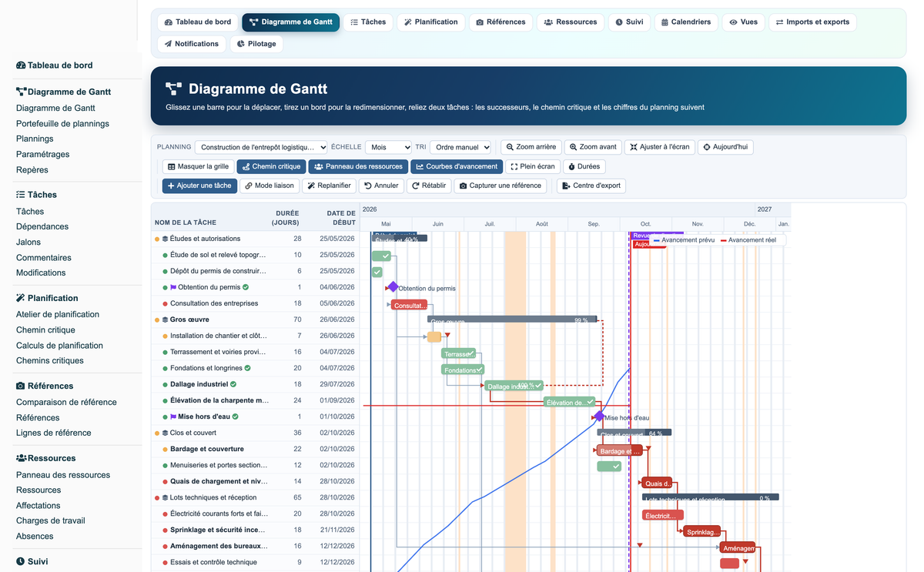The width and height of the screenshot is (924, 572).
Task: Click the Durée (jours) column header
Action: pyautogui.click(x=286, y=218)
